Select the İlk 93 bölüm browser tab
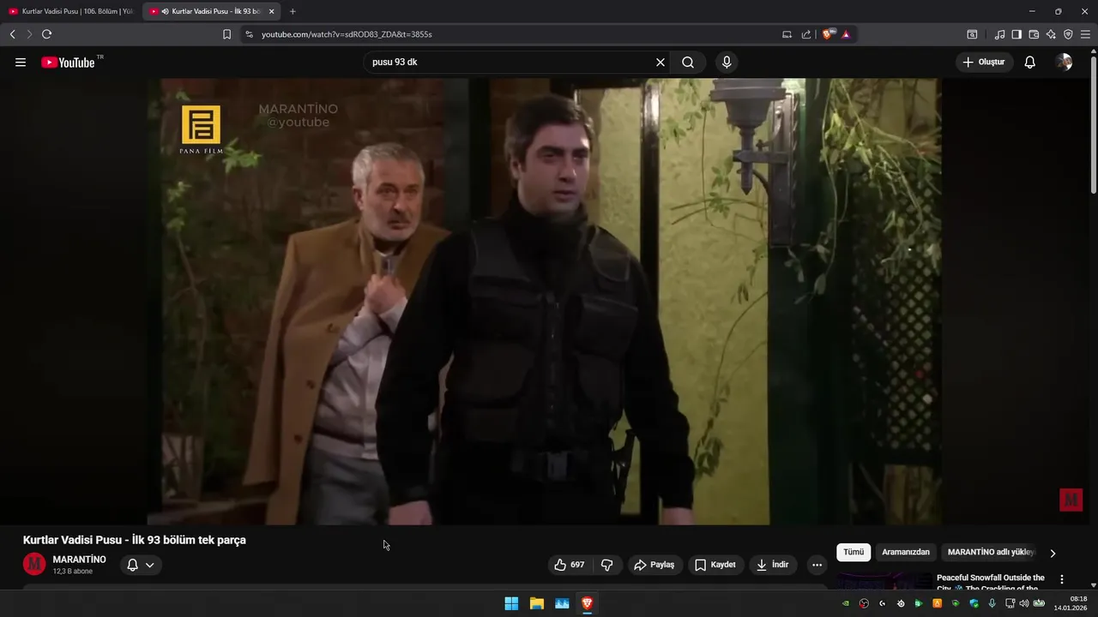Image resolution: width=1098 pixels, height=617 pixels. click(210, 11)
